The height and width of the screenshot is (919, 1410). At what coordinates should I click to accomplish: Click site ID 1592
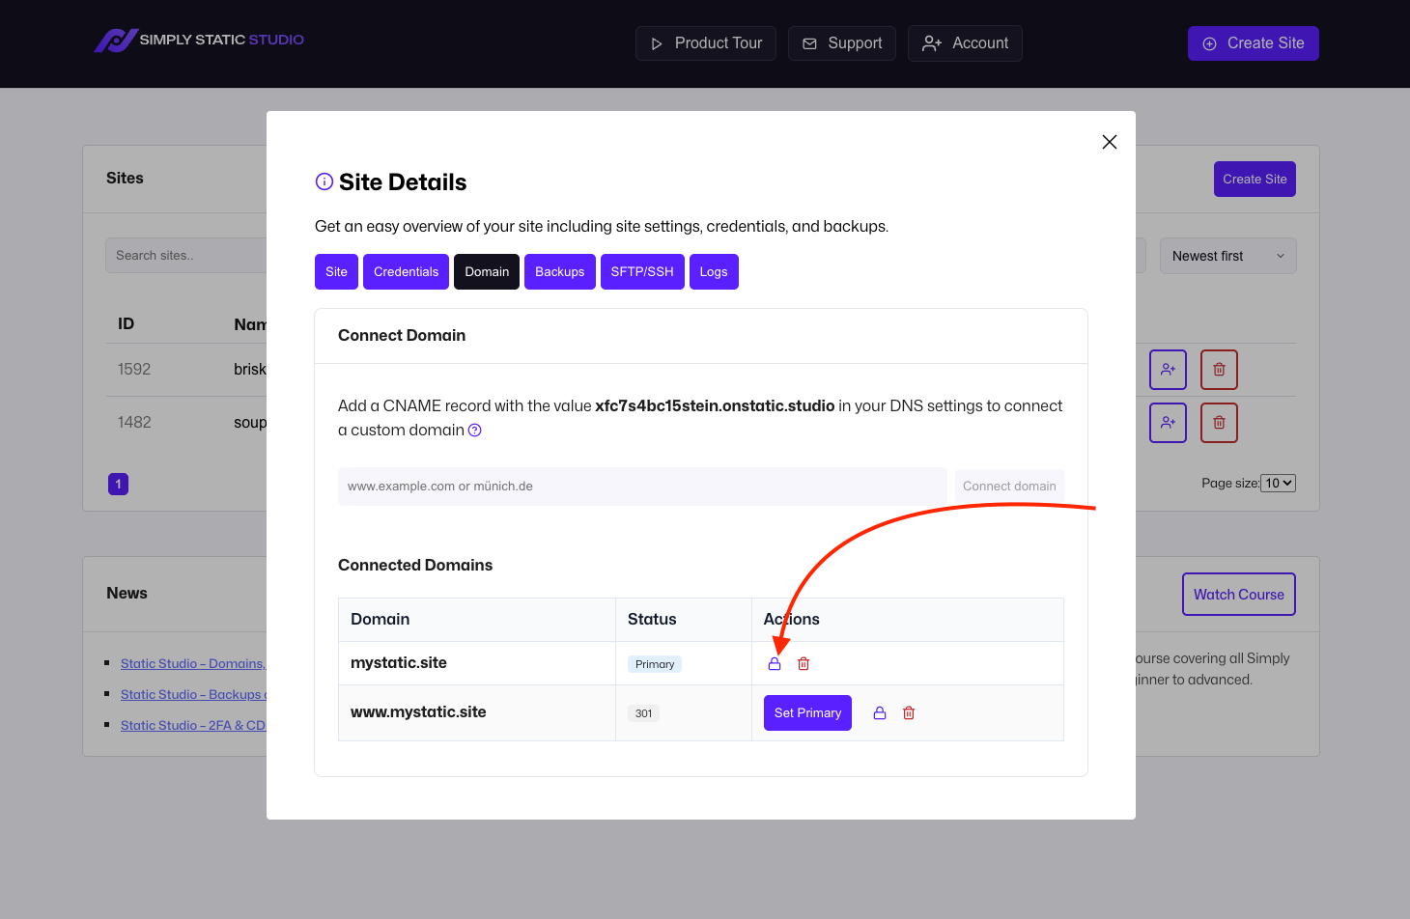[134, 370]
